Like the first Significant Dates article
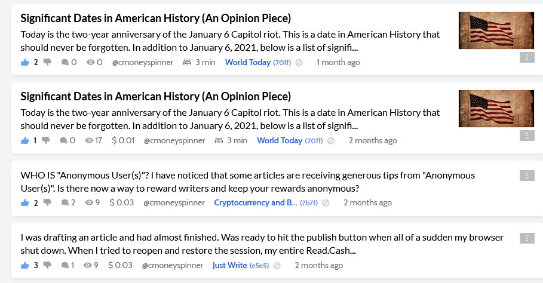 pyautogui.click(x=25, y=62)
